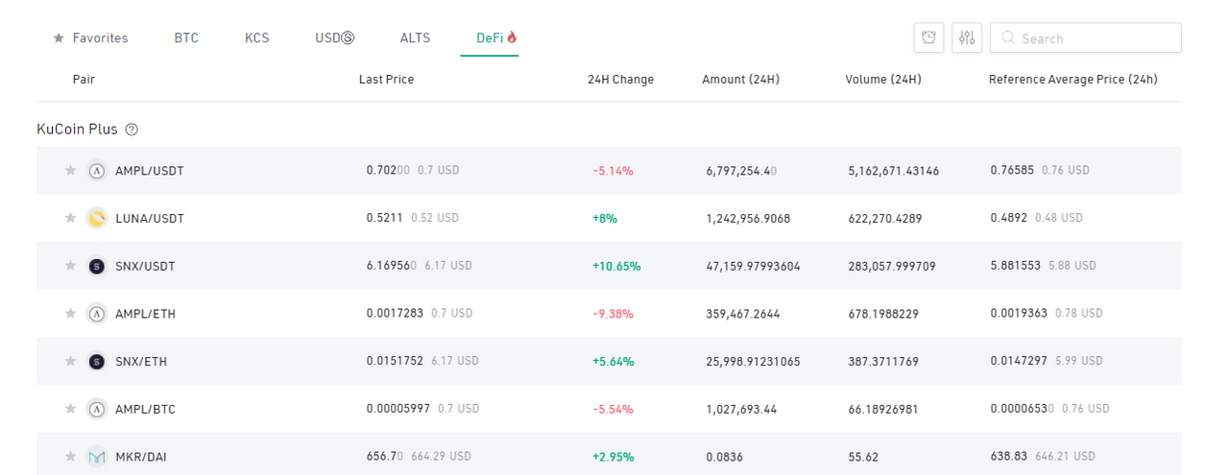Click the +8% change value
1229x475 pixels.
click(x=605, y=219)
